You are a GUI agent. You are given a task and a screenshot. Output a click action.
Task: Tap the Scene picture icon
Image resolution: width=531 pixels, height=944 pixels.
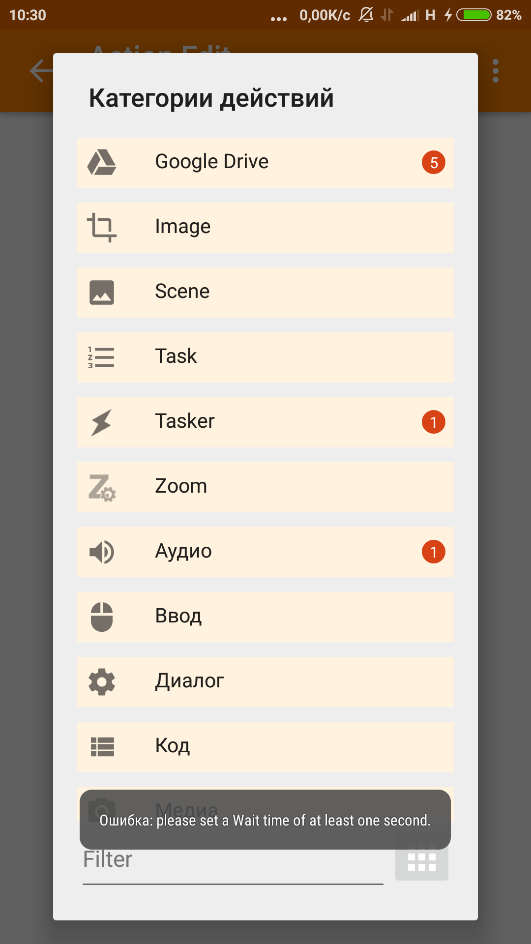click(x=102, y=292)
